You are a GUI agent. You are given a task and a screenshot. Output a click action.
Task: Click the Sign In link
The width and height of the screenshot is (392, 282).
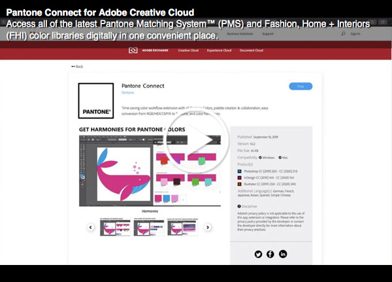click(x=355, y=33)
